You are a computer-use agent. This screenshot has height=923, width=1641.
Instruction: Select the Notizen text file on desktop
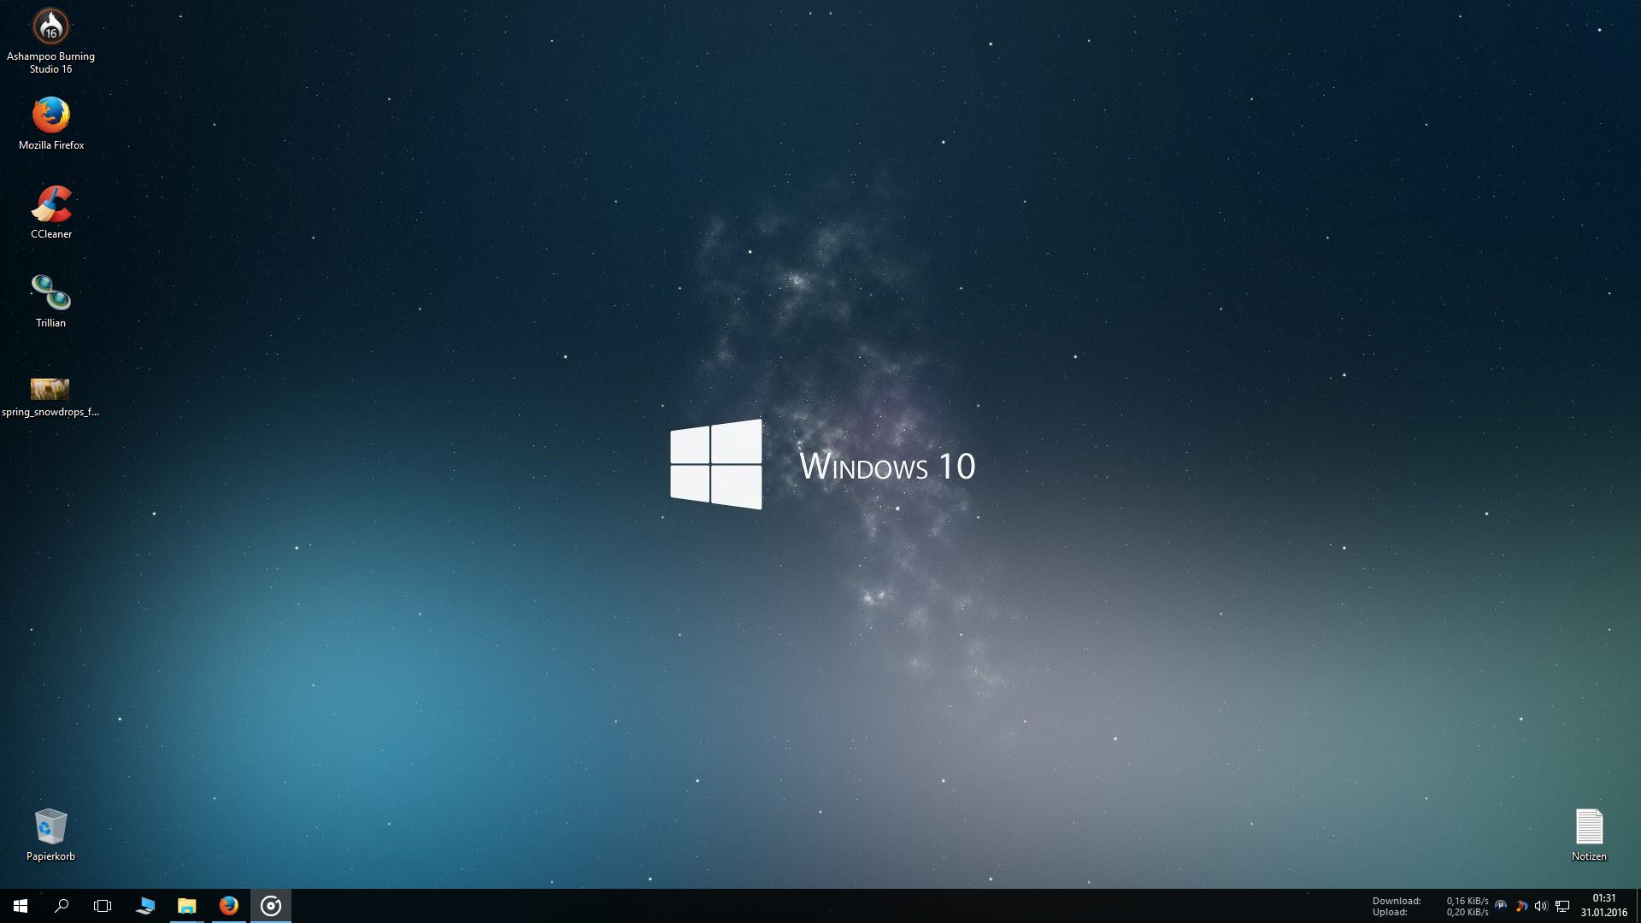pyautogui.click(x=1589, y=835)
